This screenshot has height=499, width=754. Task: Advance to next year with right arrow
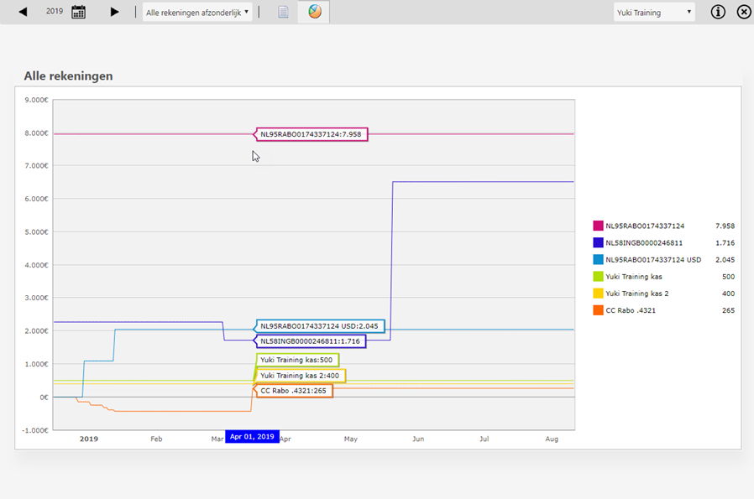tap(115, 12)
